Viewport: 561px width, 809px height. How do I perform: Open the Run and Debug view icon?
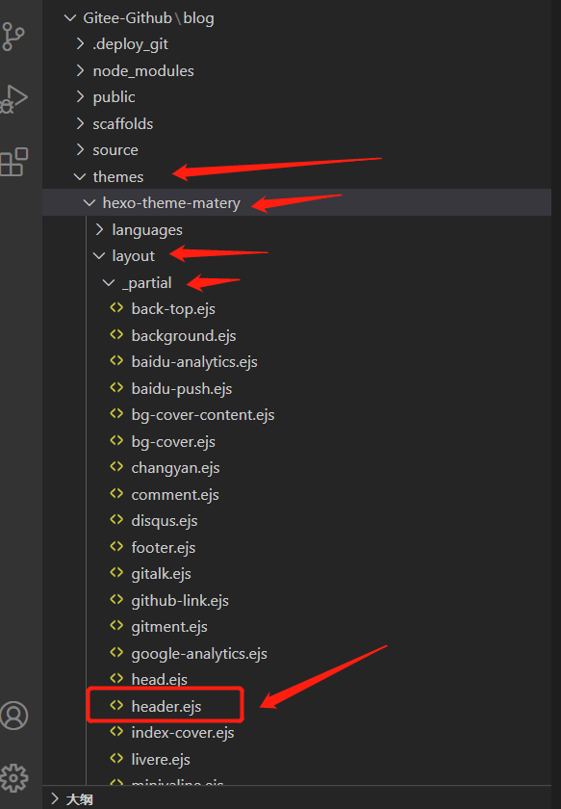coord(13,99)
